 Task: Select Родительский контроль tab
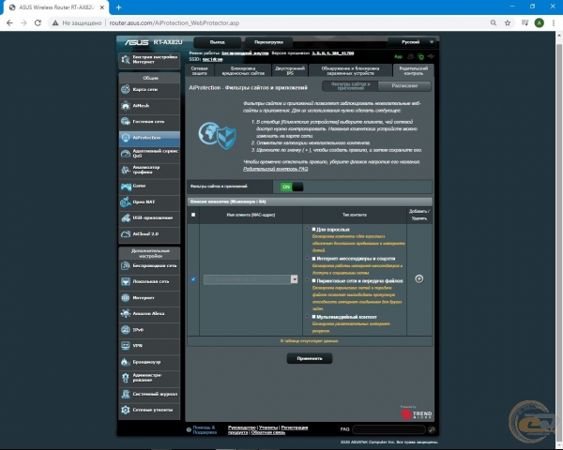(x=413, y=70)
